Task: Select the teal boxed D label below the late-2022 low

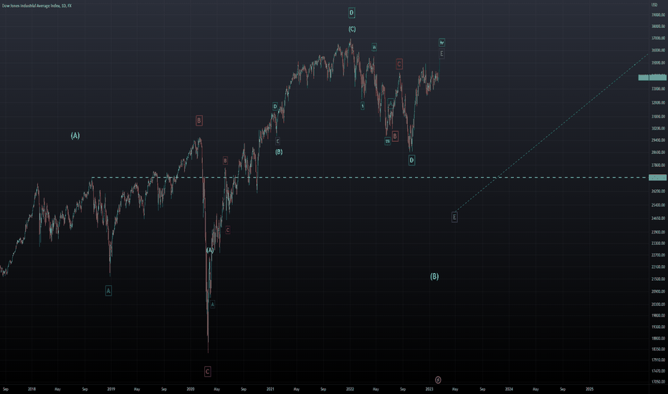Action: point(411,160)
